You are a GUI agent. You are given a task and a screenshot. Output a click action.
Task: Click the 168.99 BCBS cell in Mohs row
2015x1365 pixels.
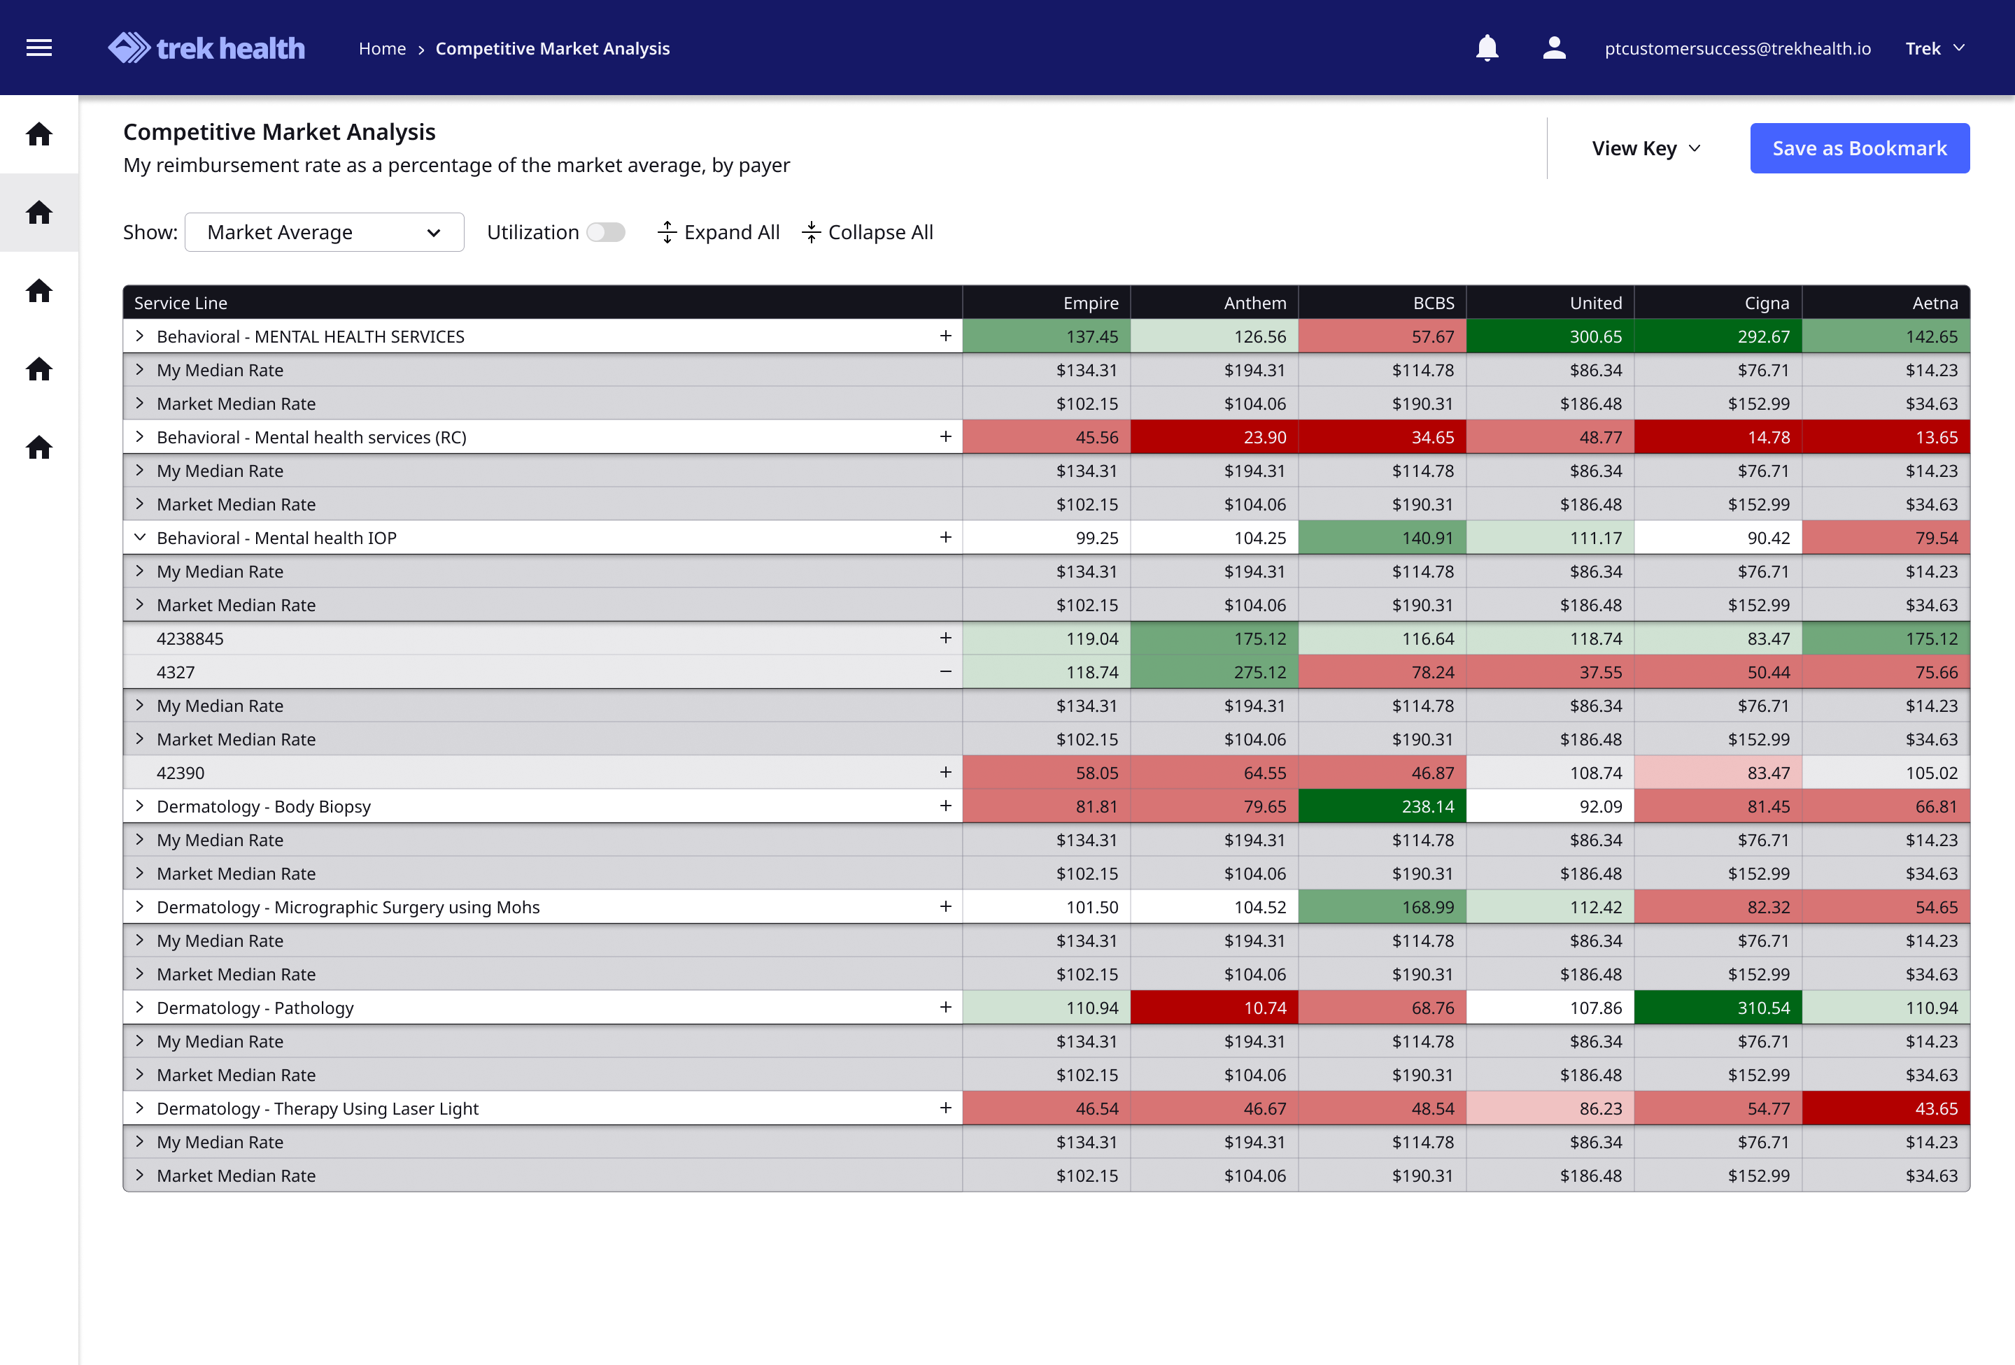click(1382, 906)
